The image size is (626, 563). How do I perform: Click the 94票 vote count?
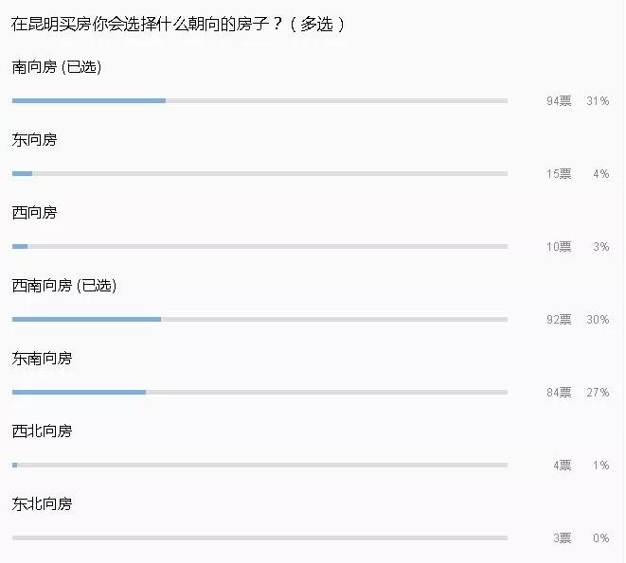pyautogui.click(x=559, y=100)
